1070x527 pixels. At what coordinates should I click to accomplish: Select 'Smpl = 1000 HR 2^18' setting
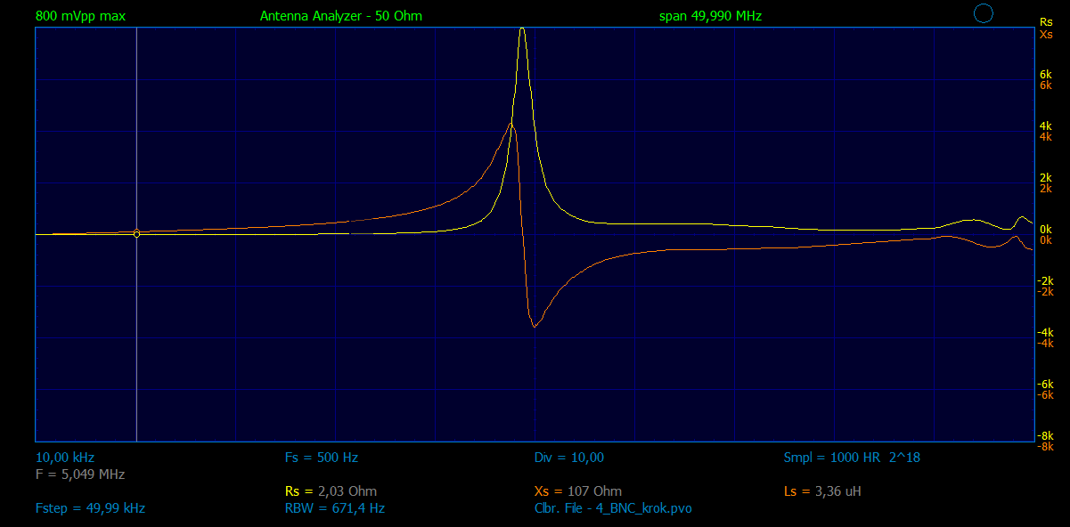tap(852, 458)
